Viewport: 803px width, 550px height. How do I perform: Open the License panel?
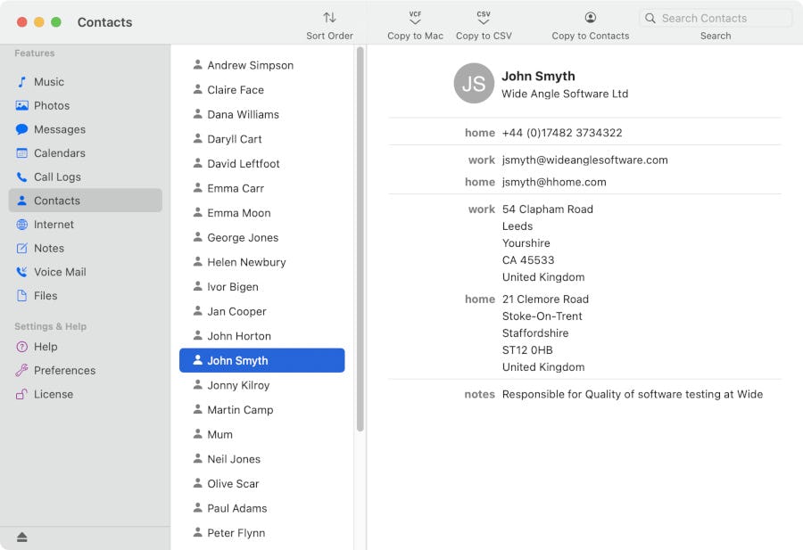(x=52, y=393)
